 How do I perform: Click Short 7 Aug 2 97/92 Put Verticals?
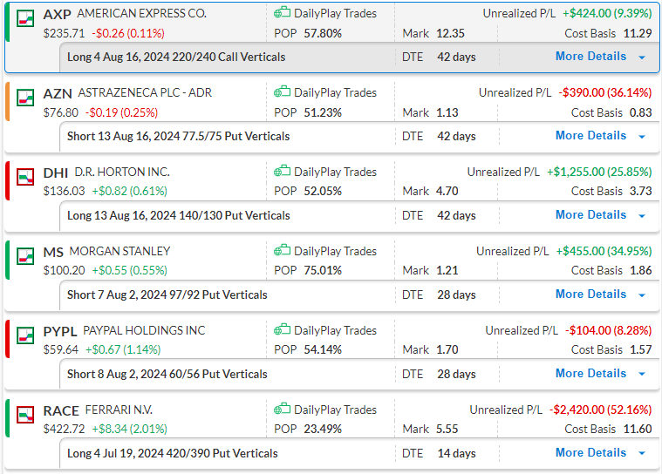pos(167,295)
